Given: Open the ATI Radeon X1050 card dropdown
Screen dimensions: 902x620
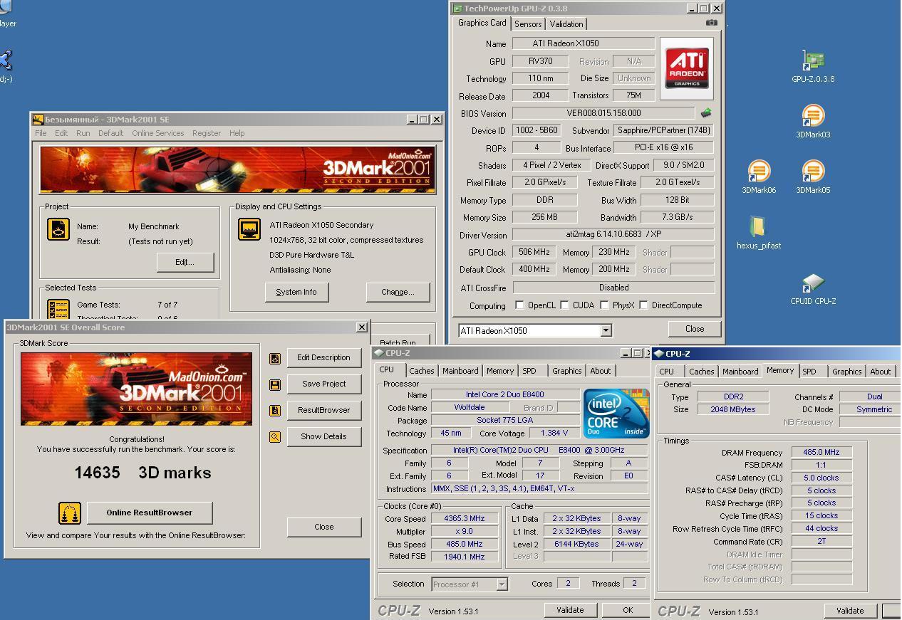Looking at the screenshot, I should pyautogui.click(x=606, y=330).
